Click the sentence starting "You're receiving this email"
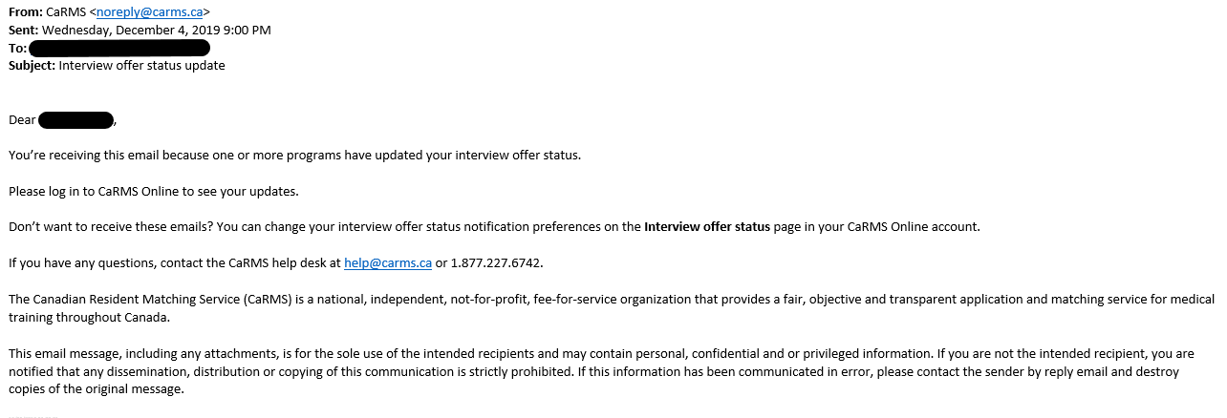This screenshot has width=1227, height=418. [x=294, y=155]
